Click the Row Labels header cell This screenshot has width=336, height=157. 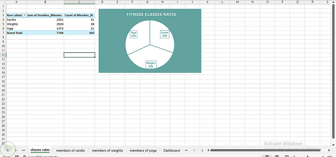point(16,15)
